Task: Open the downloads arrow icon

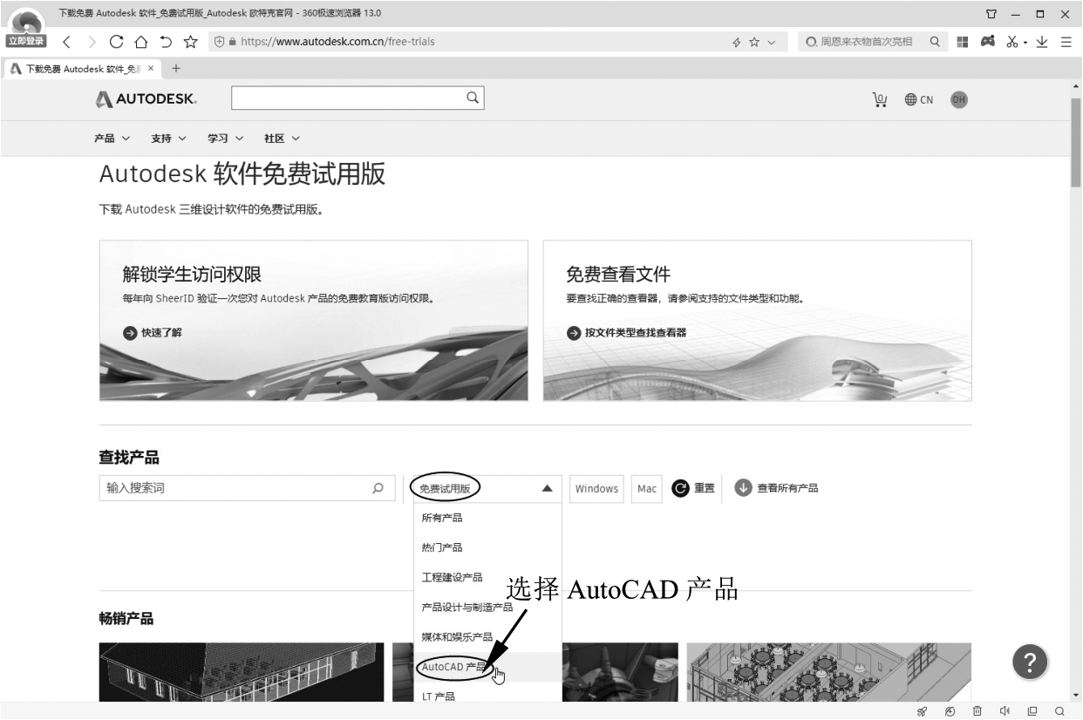Action: 1042,41
